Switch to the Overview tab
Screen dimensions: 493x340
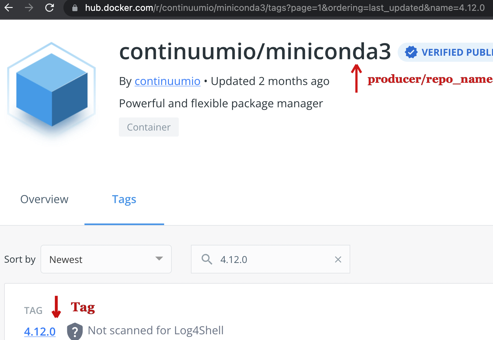tap(44, 199)
